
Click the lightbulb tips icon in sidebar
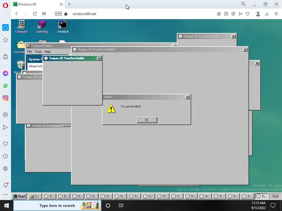pyautogui.click(x=6, y=185)
